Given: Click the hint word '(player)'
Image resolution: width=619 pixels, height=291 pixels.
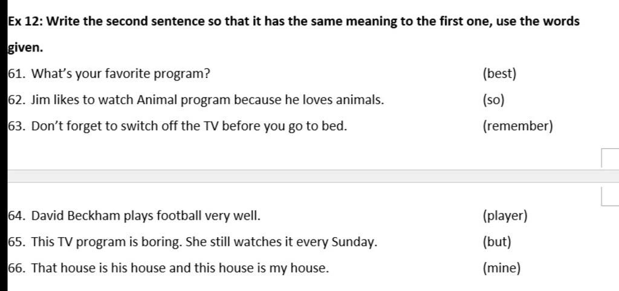Looking at the screenshot, I should pyautogui.click(x=505, y=216).
